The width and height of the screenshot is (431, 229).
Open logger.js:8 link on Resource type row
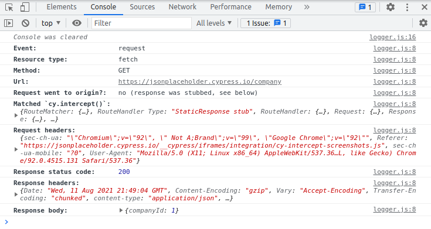tap(395, 59)
